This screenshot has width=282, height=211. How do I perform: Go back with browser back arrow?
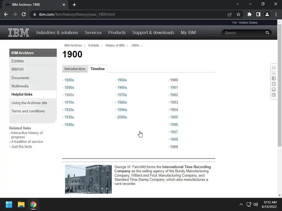[x=6, y=14]
